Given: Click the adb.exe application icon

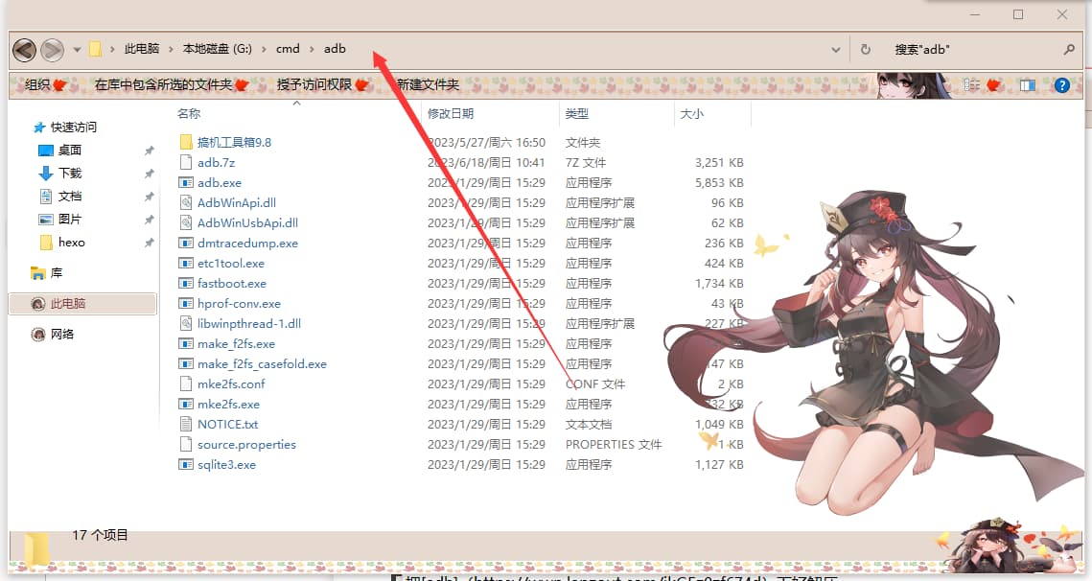Looking at the screenshot, I should pos(186,182).
